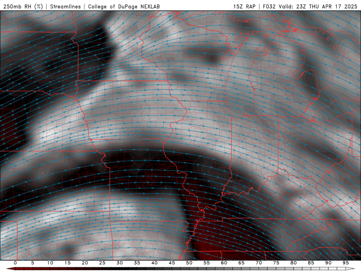Viewport: 361px width, 271px height.
Task: Click the '10' value on the colorbar scale
Action: (50, 263)
